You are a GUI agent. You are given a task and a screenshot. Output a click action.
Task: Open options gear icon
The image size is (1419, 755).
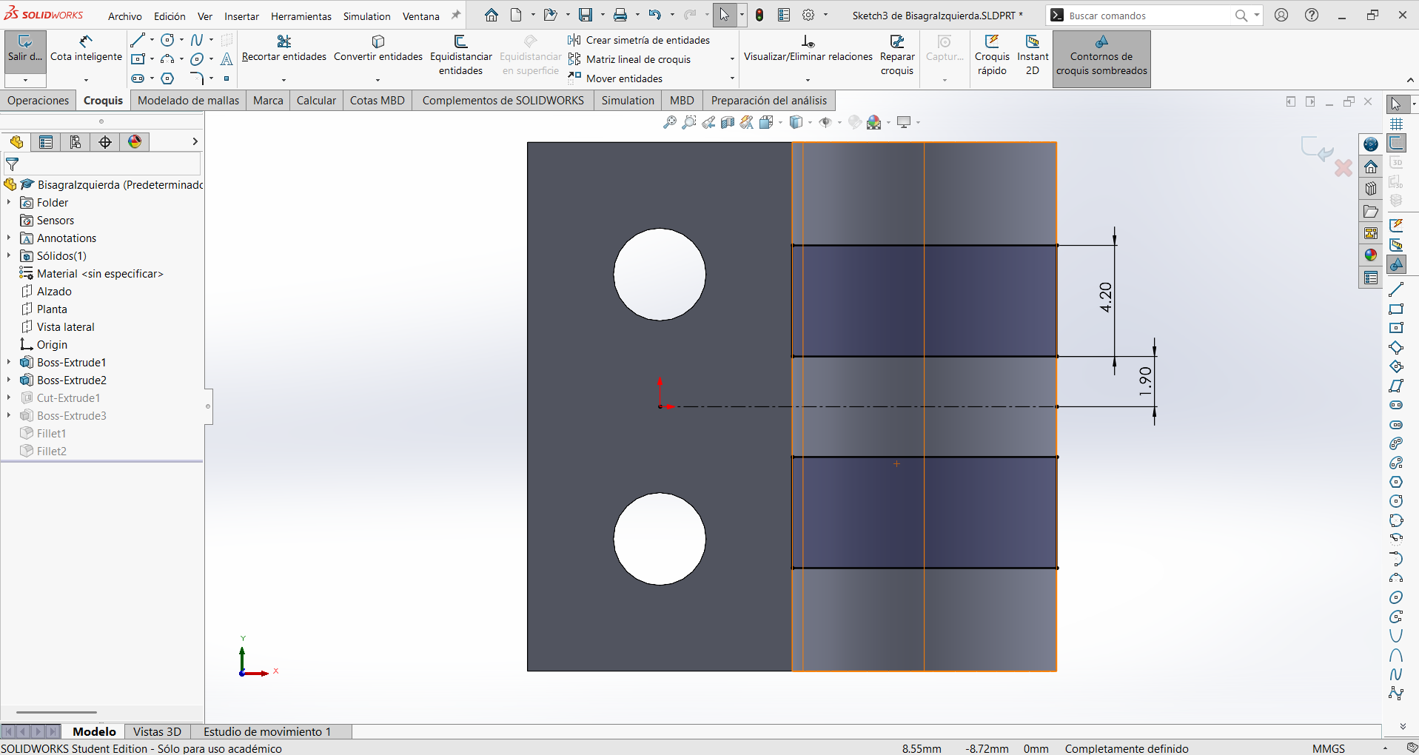coord(809,15)
